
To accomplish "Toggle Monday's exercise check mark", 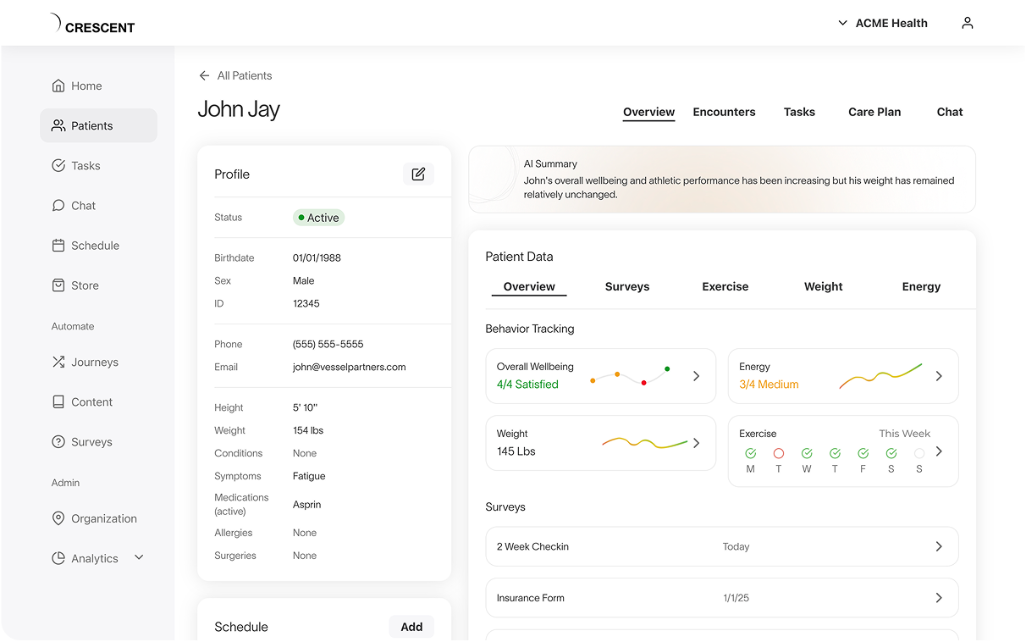I will coord(750,454).
